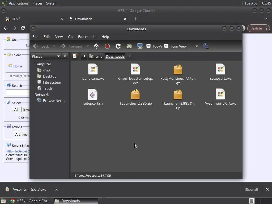Close the Places side pane

coord(65,56)
